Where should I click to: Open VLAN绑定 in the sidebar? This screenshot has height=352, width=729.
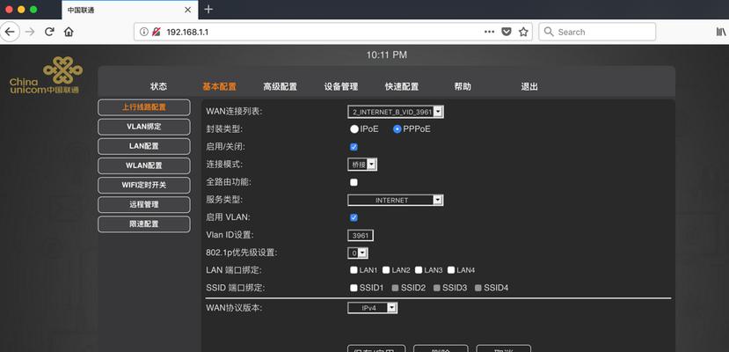coord(144,127)
